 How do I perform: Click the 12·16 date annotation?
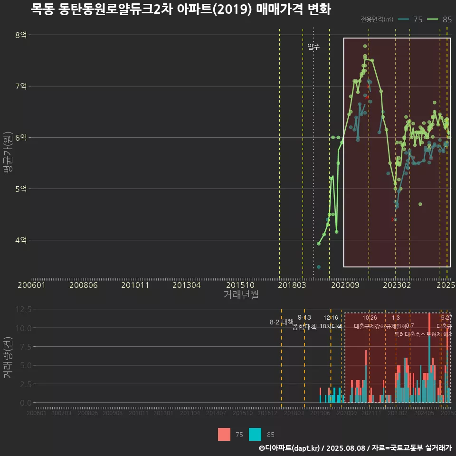point(331,318)
